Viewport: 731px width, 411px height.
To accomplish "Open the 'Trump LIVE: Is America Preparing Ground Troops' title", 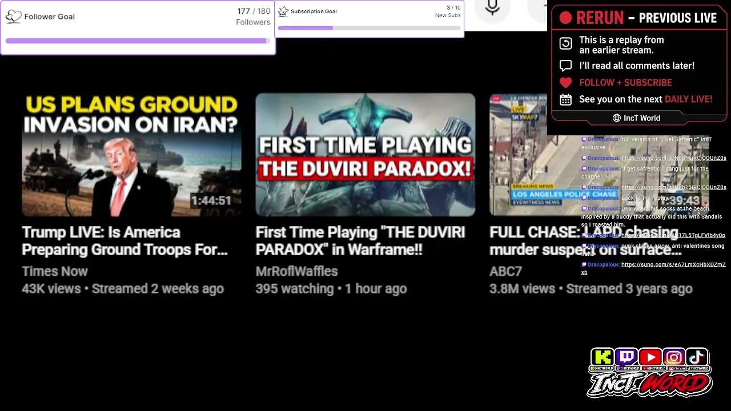I will 124,241.
